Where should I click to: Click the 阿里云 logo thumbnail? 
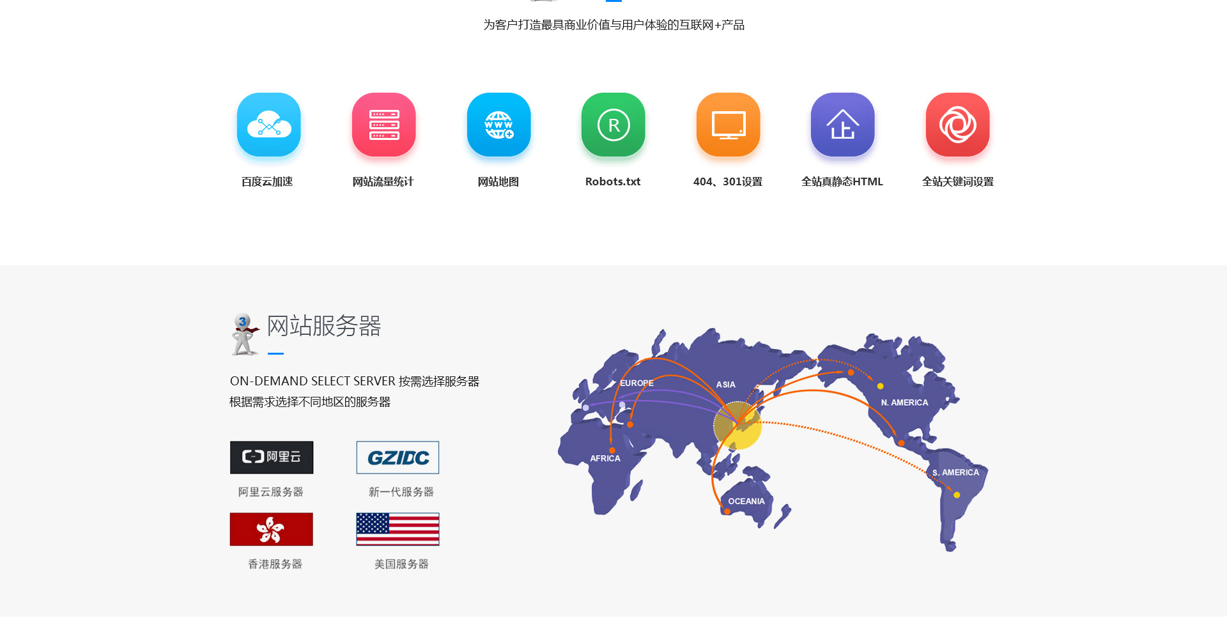272,458
